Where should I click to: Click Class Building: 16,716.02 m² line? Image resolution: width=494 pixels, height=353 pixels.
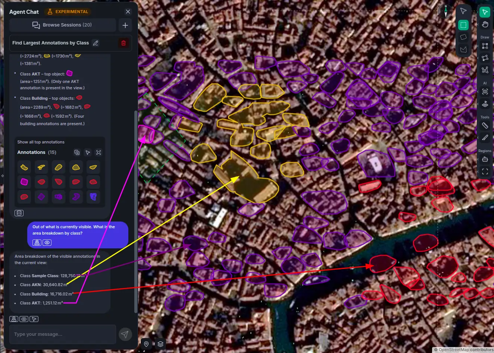coord(47,294)
